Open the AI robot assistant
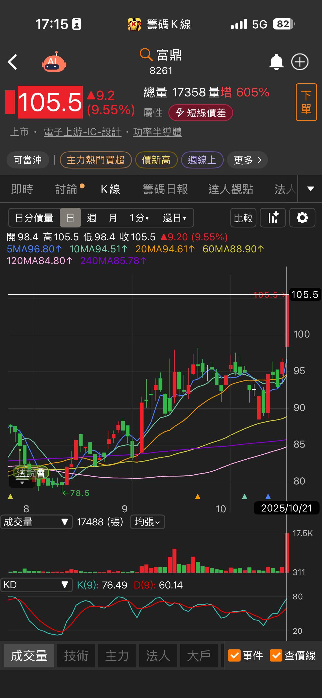322x698 pixels. tap(54, 62)
